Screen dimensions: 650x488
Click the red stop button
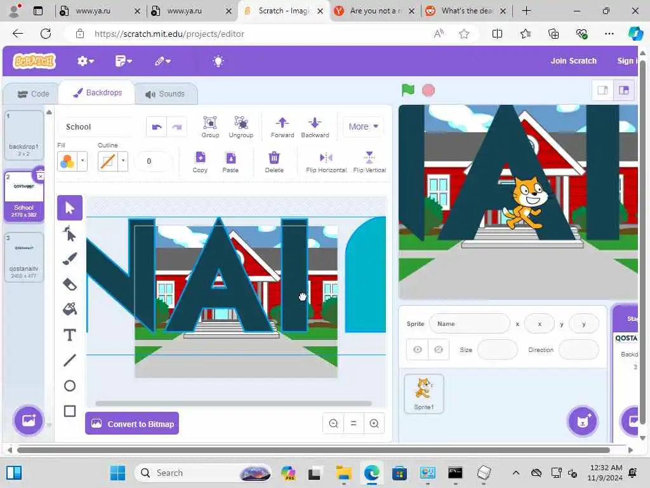[x=428, y=90]
